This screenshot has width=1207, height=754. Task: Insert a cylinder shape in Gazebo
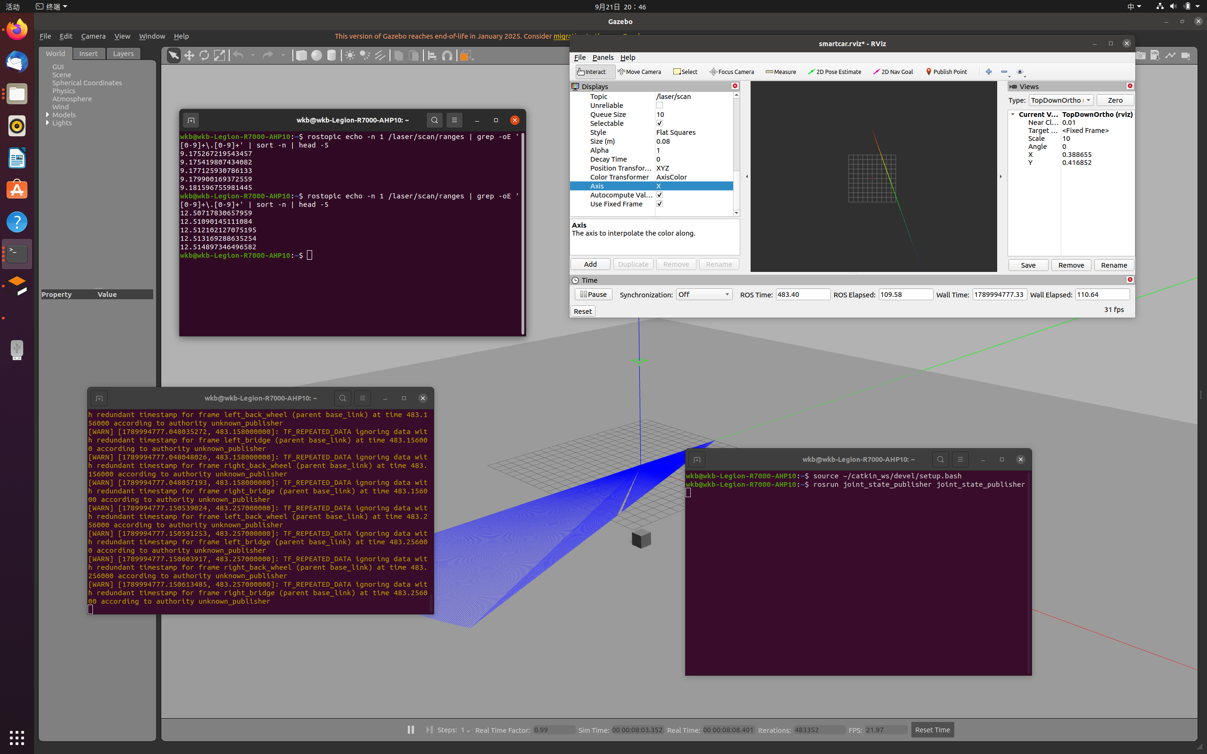[331, 55]
